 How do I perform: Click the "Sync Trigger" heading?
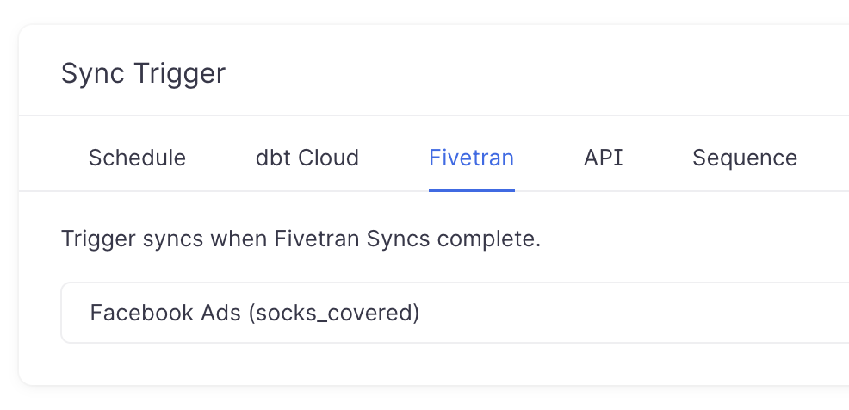tap(143, 73)
